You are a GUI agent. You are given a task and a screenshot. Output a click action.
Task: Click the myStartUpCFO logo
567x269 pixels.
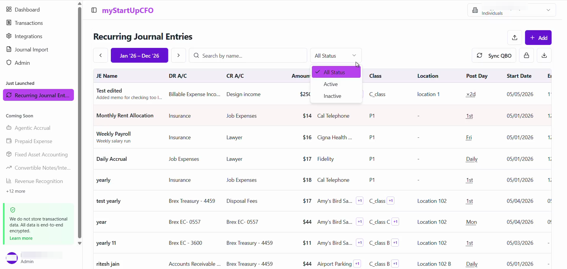128,10
